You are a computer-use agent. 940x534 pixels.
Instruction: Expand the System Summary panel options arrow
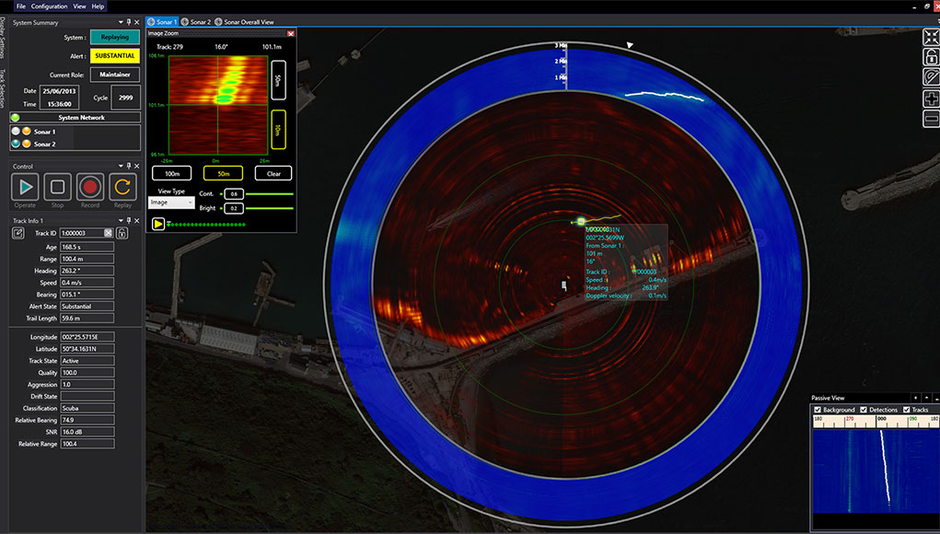pyautogui.click(x=121, y=22)
